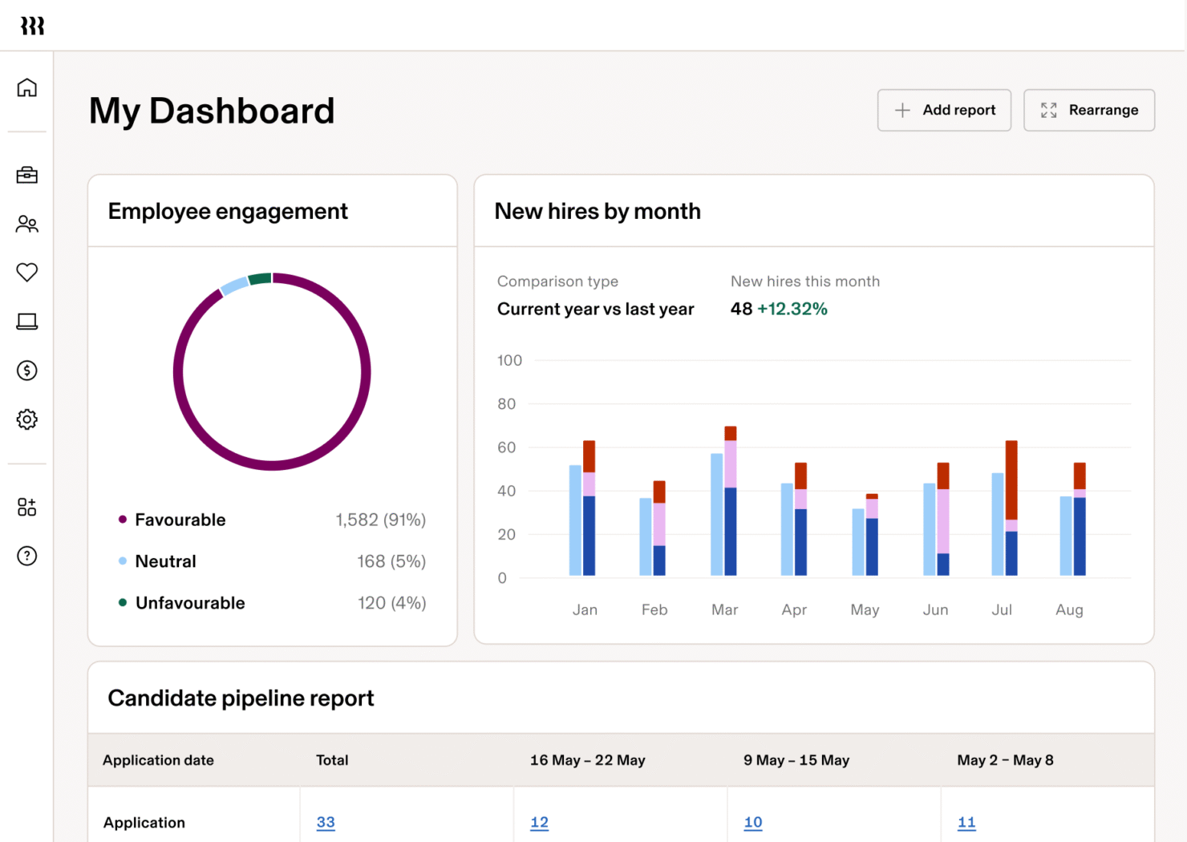Open the People section in the sidebar
The height and width of the screenshot is (842, 1187).
coord(26,224)
